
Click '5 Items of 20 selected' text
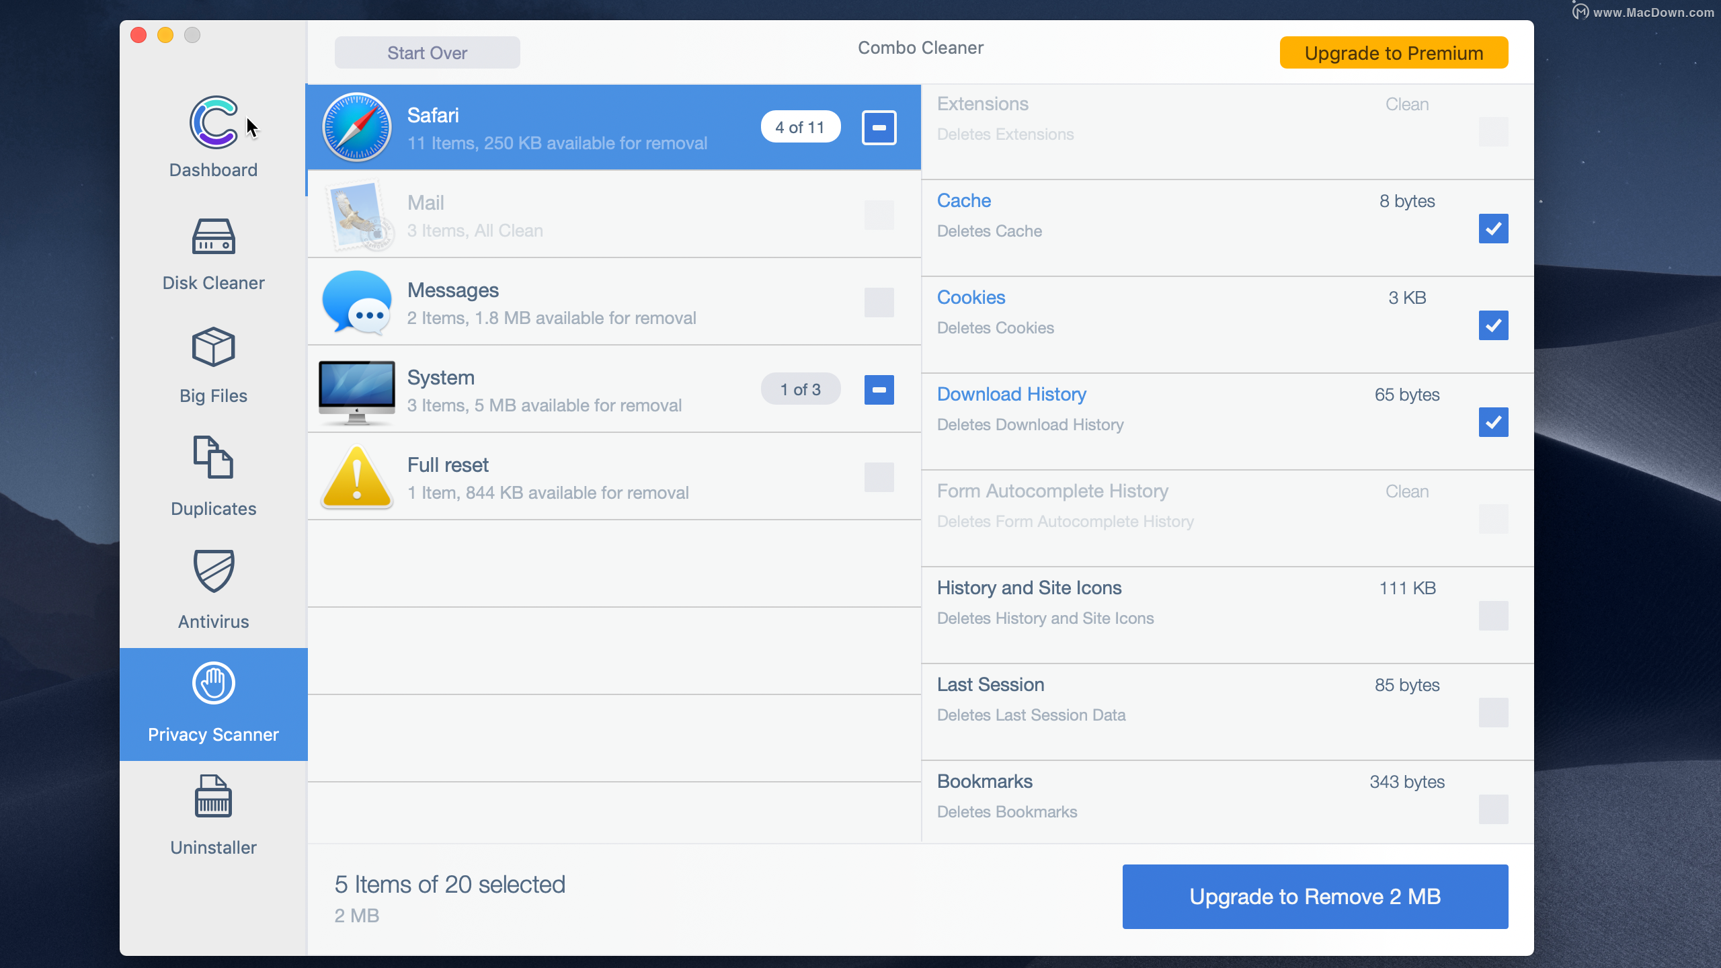[x=450, y=885]
